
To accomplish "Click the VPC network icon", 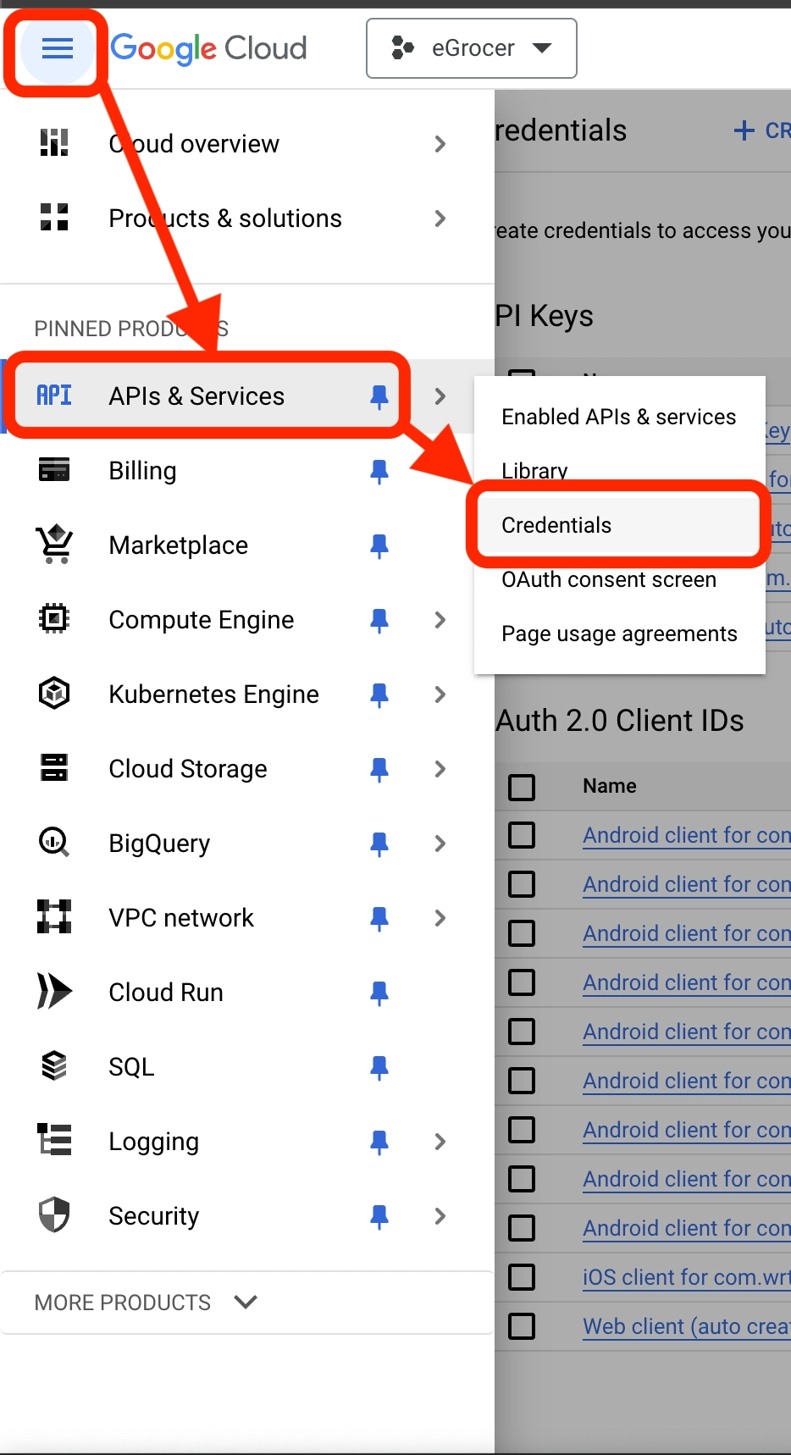I will tap(54, 917).
